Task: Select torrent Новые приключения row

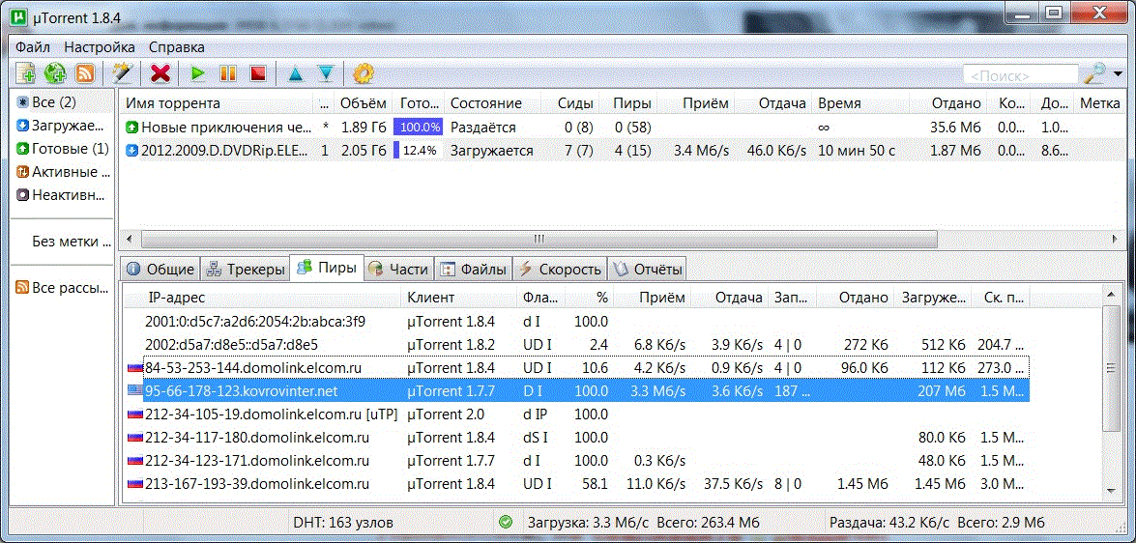Action: 623,128
